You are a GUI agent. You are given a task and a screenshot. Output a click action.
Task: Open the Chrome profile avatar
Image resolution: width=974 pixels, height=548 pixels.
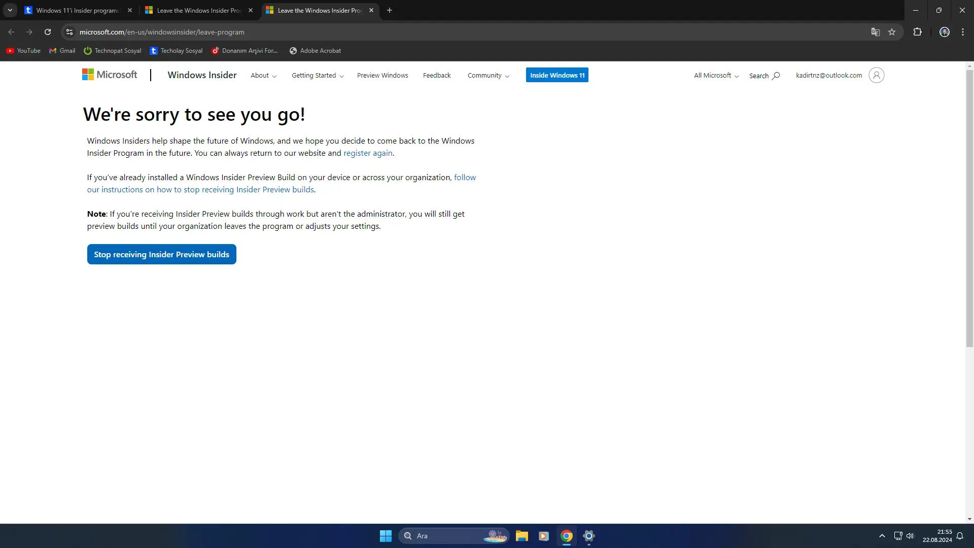[945, 32]
